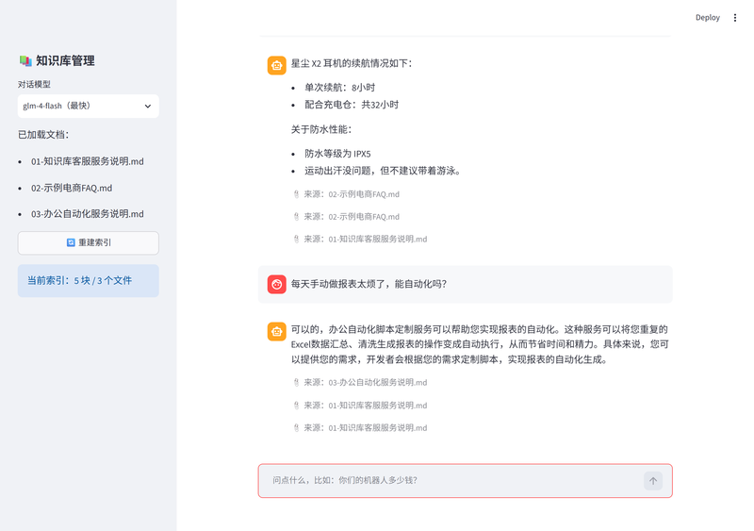Click the user message 每天手动做报表太烦了
Image resolution: width=754 pixels, height=531 pixels.
[x=369, y=284]
